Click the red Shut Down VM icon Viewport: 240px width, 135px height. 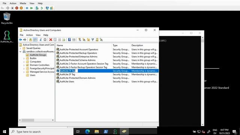[17, 8]
